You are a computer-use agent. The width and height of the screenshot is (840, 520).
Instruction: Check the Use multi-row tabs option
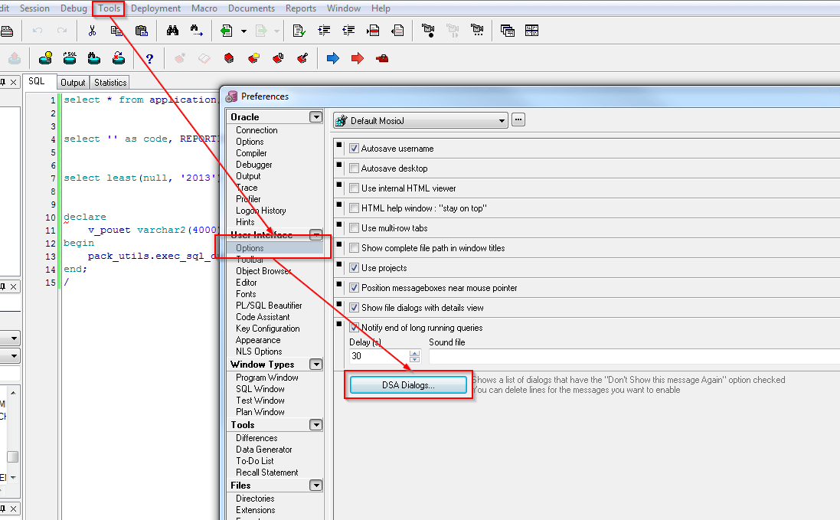tap(355, 227)
